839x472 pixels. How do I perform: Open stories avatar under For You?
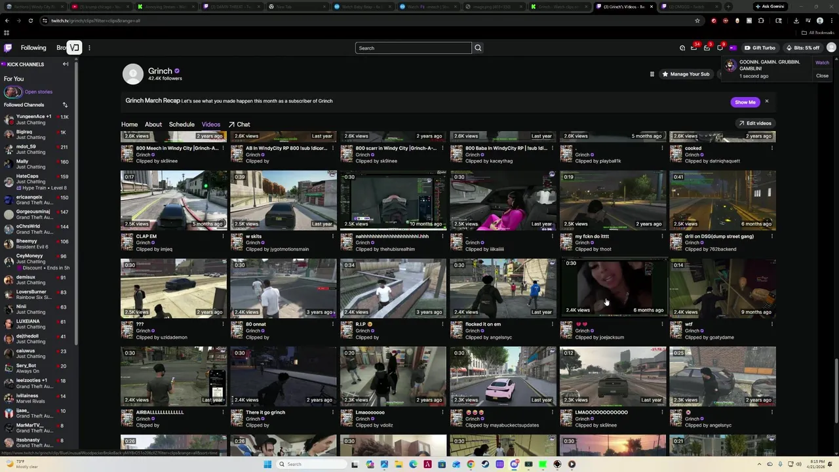pyautogui.click(x=12, y=92)
